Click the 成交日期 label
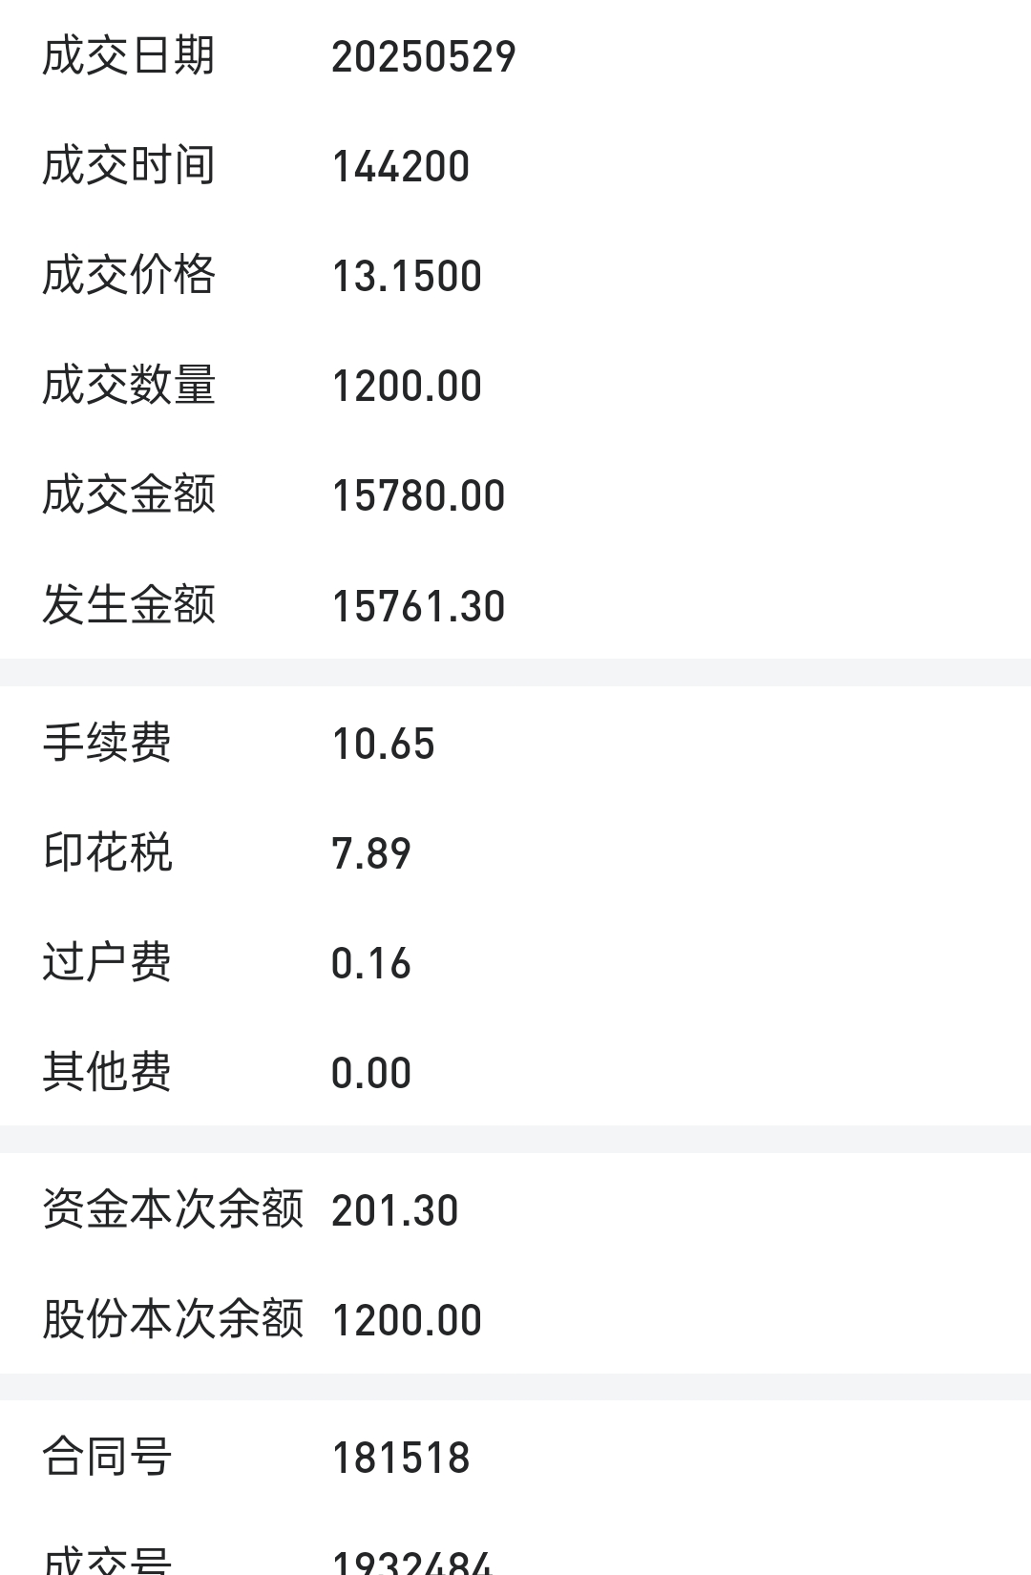Viewport: 1031px width, 1575px height. pyautogui.click(x=129, y=55)
